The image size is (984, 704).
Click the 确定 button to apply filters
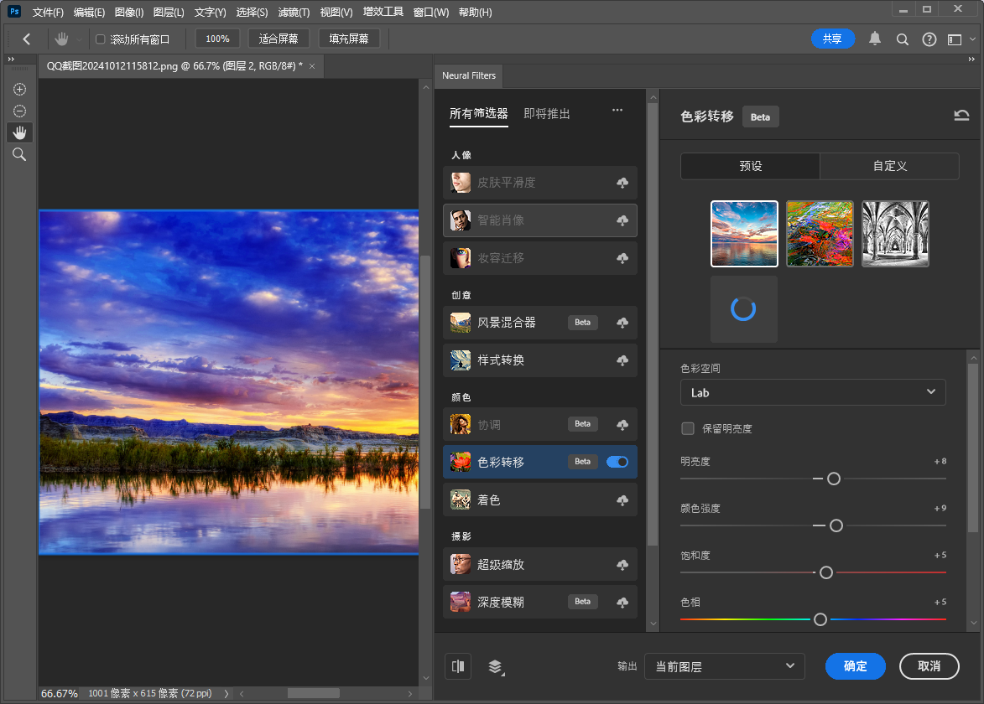[x=855, y=666]
